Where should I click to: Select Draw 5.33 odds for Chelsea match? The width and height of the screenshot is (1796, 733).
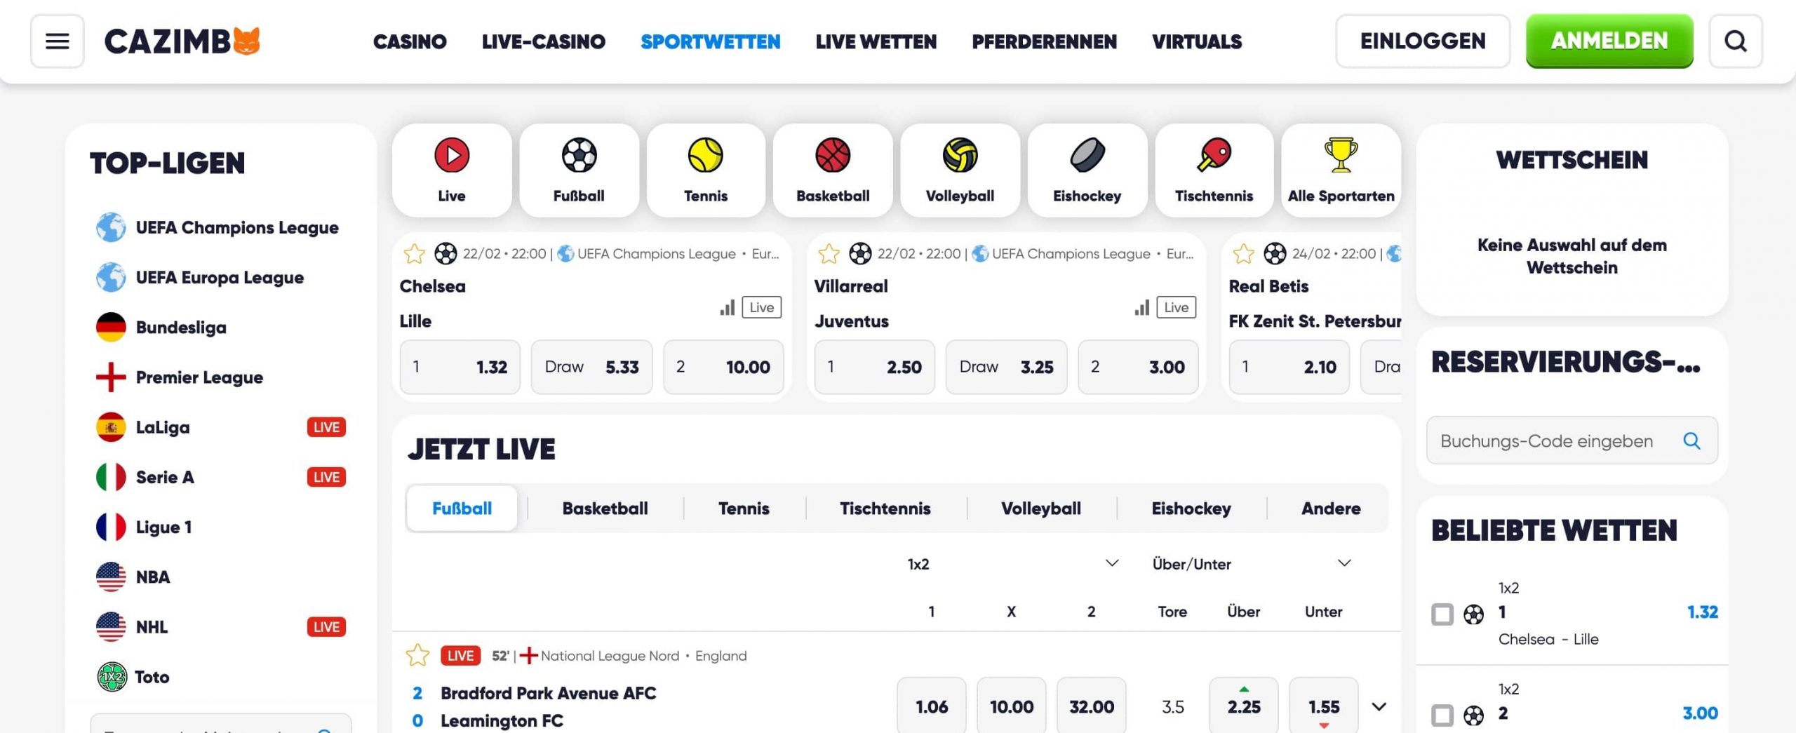point(591,367)
